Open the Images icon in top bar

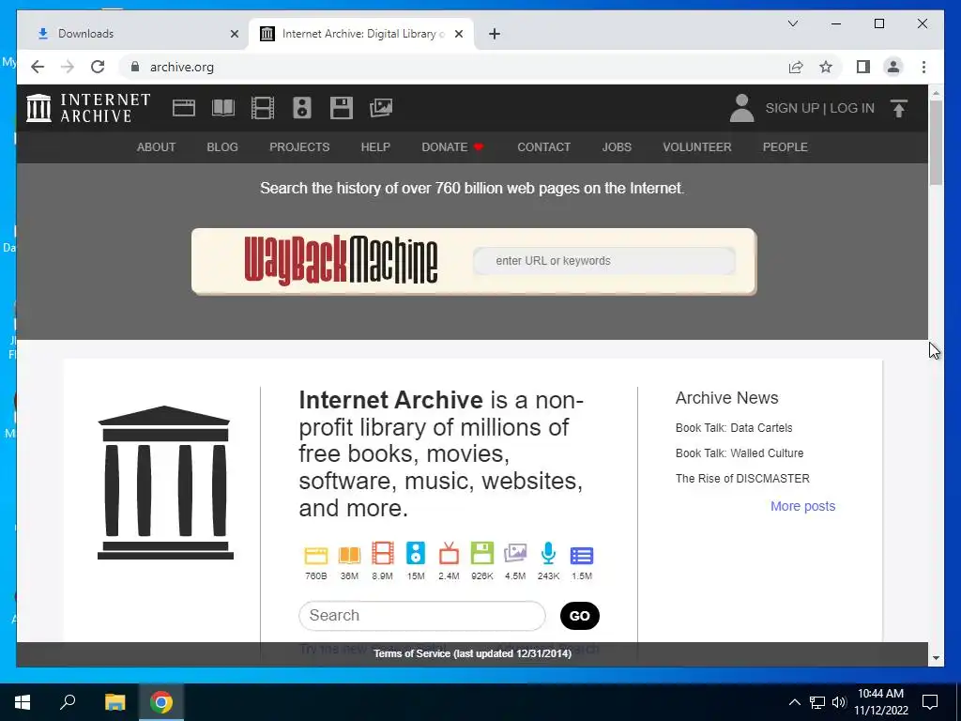pyautogui.click(x=381, y=108)
